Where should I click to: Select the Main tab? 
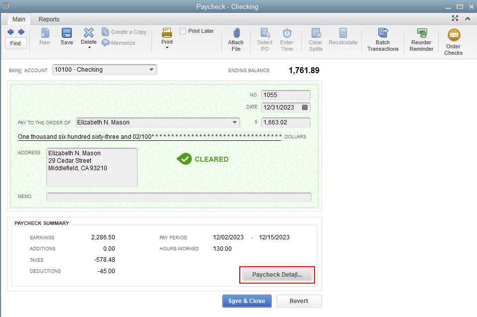coord(19,19)
